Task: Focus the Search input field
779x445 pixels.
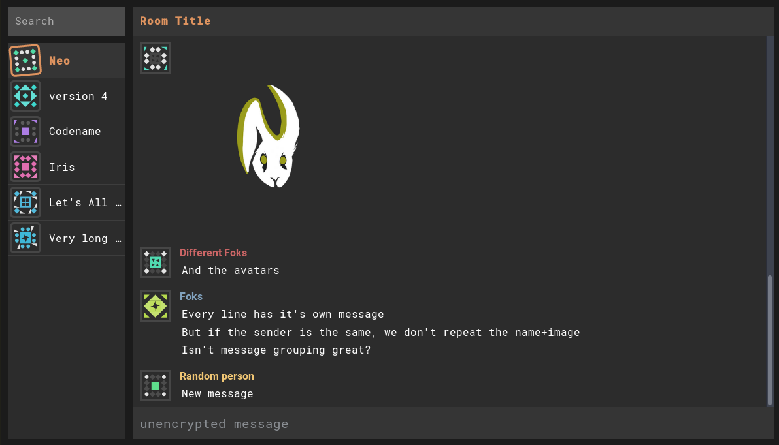Action: click(x=66, y=21)
